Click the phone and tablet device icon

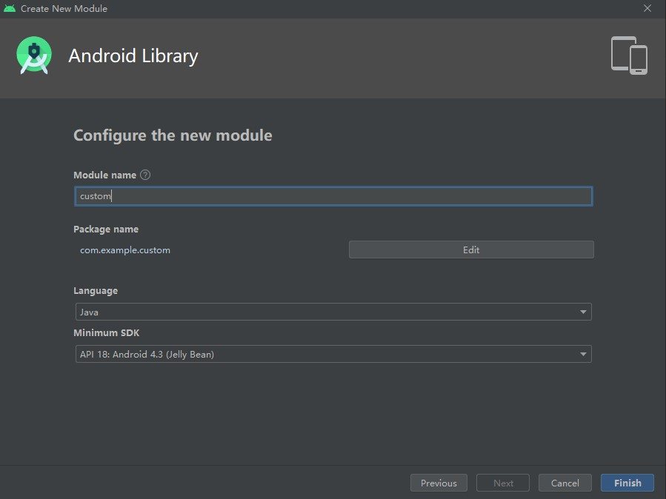[x=629, y=56]
